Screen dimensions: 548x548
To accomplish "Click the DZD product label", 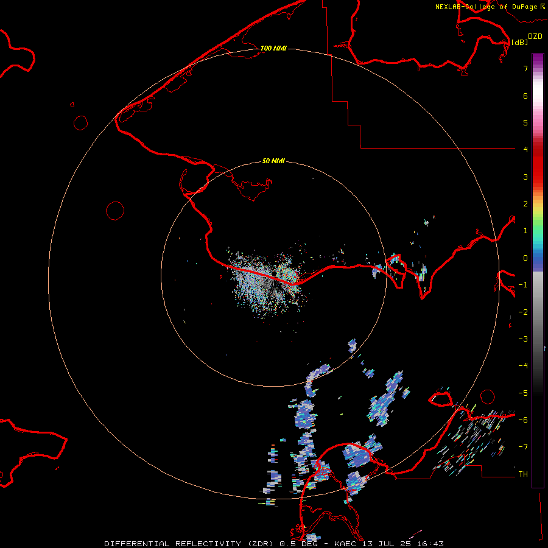I will 535,37.
